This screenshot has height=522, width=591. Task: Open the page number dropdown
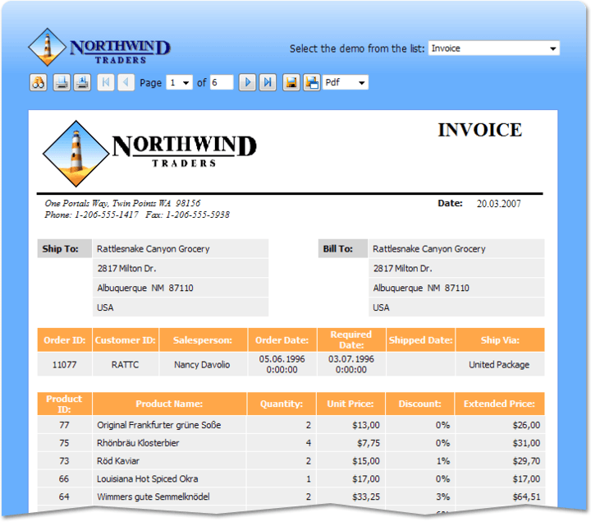pos(187,83)
